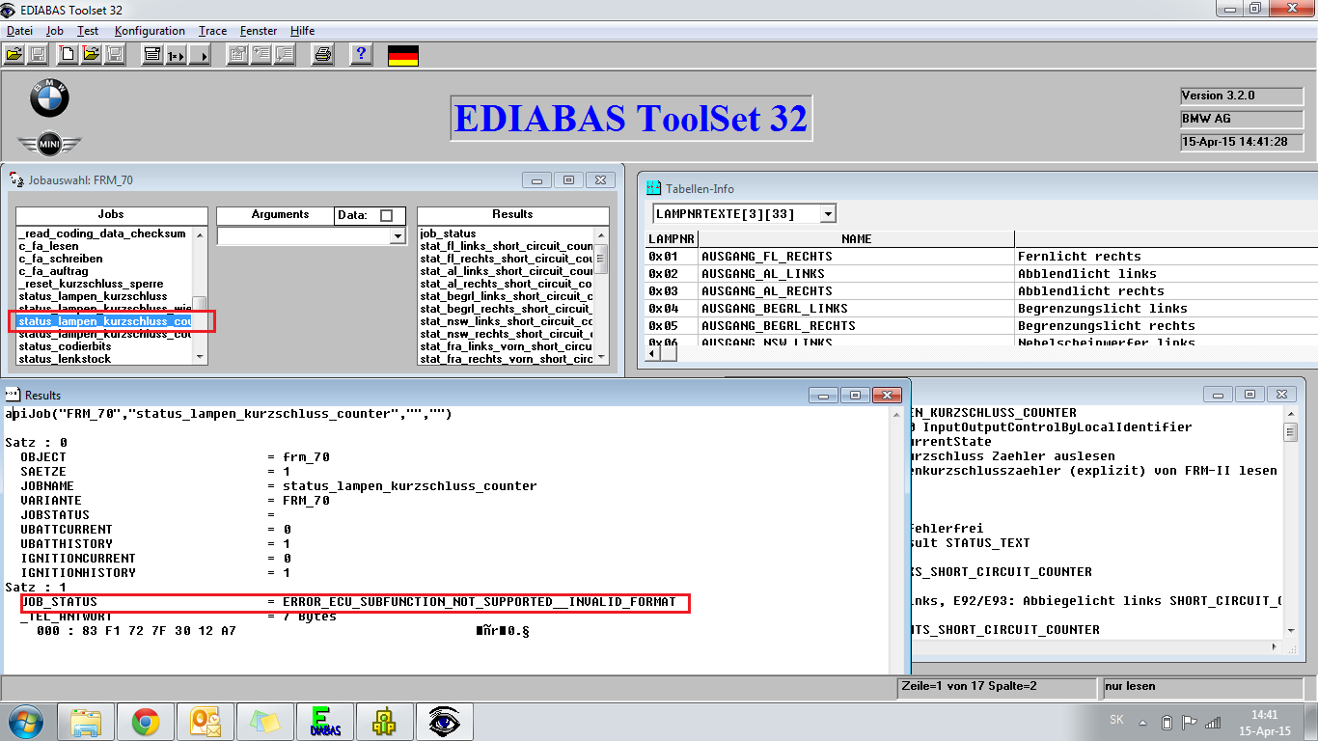Select the _reset_kurzschluss_sperre job
The height and width of the screenshot is (741, 1318).
click(91, 284)
